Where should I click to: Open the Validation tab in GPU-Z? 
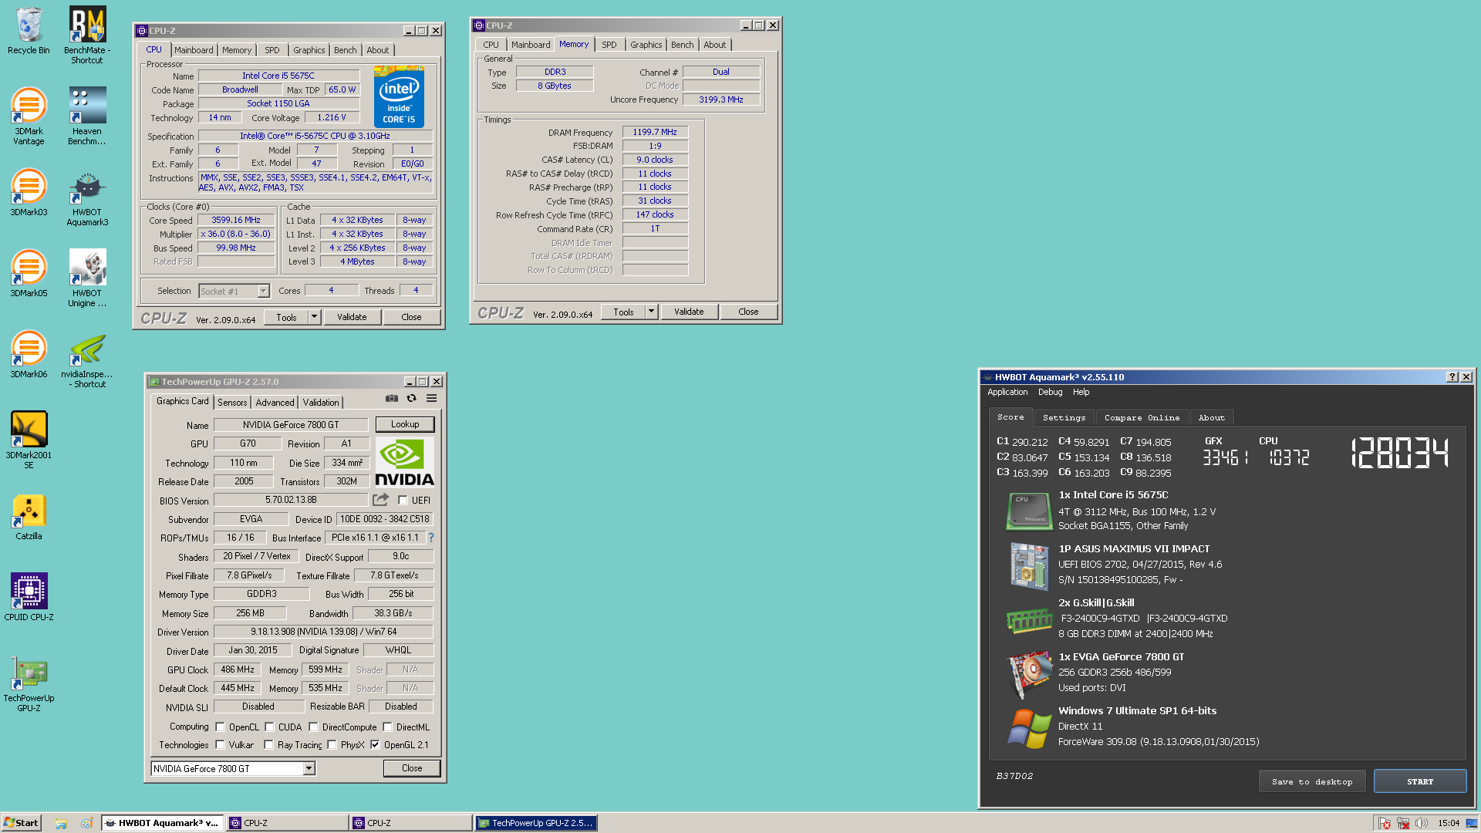[321, 402]
